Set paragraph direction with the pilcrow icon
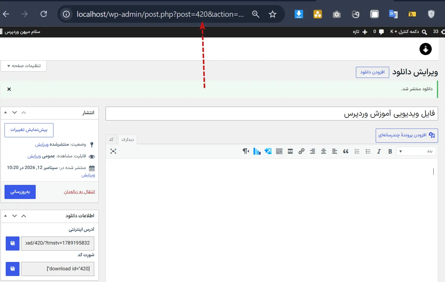The width and height of the screenshot is (445, 282). [246, 151]
